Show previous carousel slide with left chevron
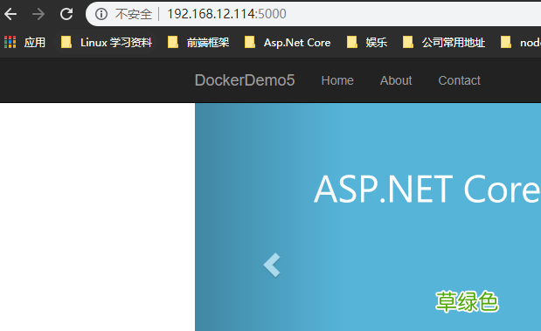The image size is (541, 331). tap(272, 265)
